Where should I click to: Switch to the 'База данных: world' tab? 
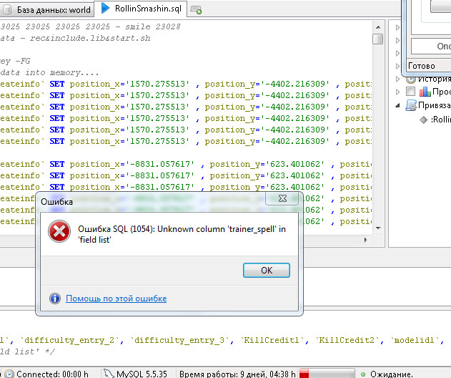pos(47,9)
